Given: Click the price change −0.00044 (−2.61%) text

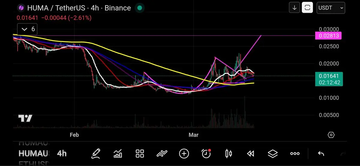Looking at the screenshot, I should tap(66, 18).
